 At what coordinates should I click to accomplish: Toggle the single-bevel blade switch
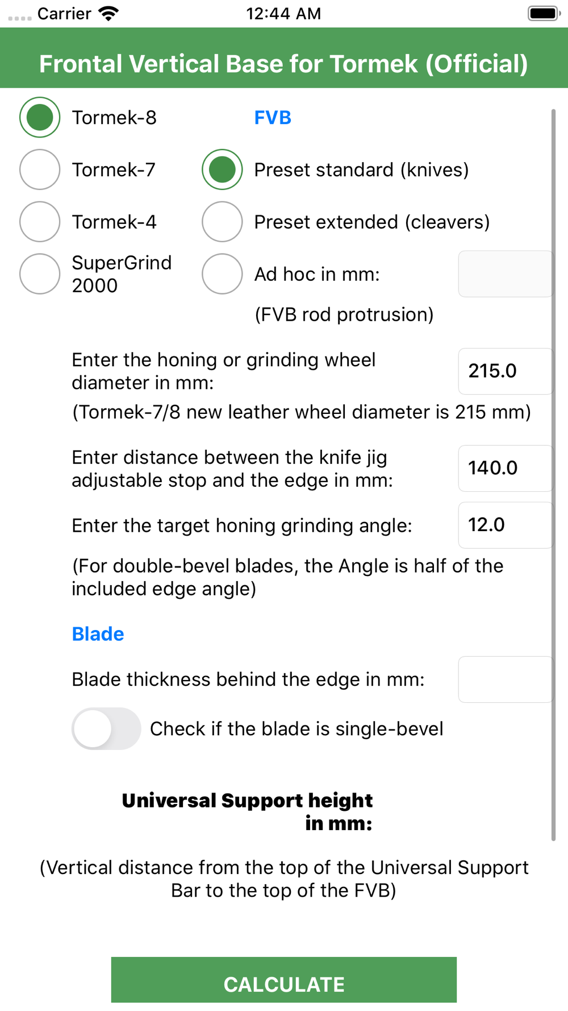[x=106, y=728]
